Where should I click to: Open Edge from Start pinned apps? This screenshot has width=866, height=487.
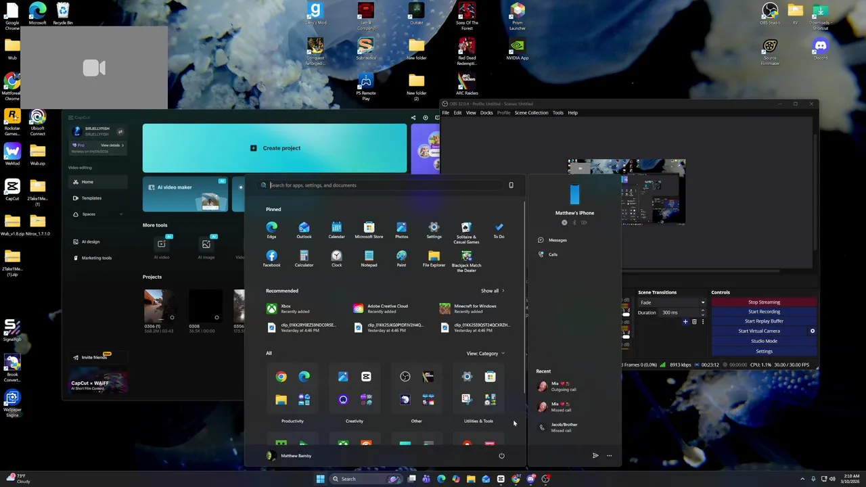click(271, 230)
